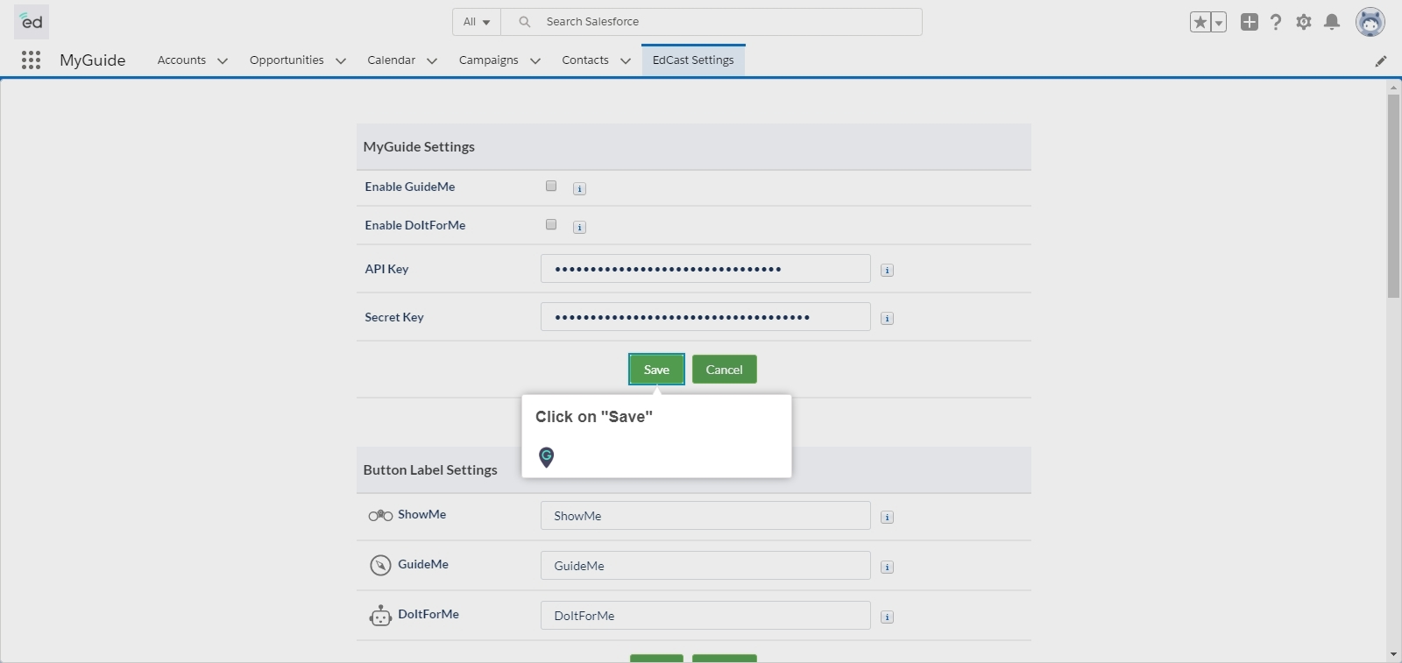Click the Save button under Secret Key
The height and width of the screenshot is (663, 1402).
click(656, 370)
